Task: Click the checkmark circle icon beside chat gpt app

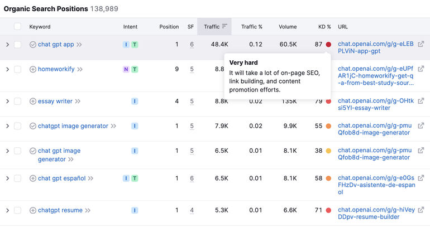Action: pos(32,45)
